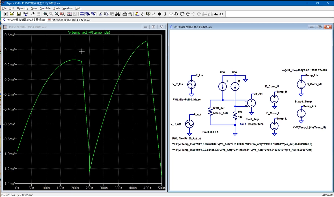
Task: Select the Draw Wire pencil tool
Action: click(x=137, y=14)
